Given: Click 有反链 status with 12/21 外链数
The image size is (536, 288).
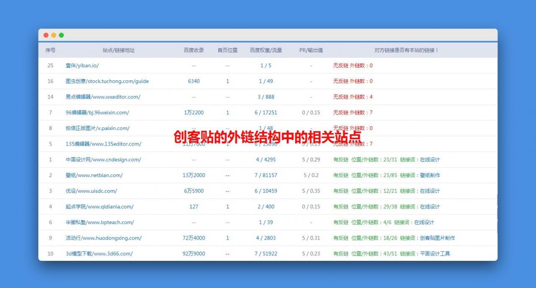Looking at the screenshot, I should click(387, 191).
